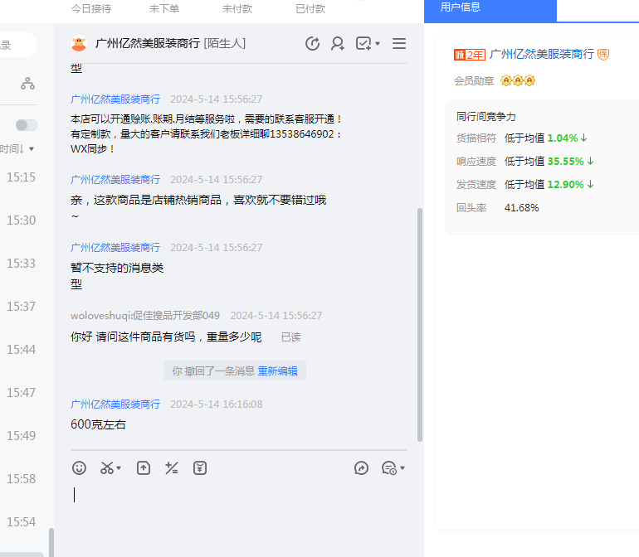Select the 未付款 tab
The image size is (639, 557).
pyautogui.click(x=237, y=9)
